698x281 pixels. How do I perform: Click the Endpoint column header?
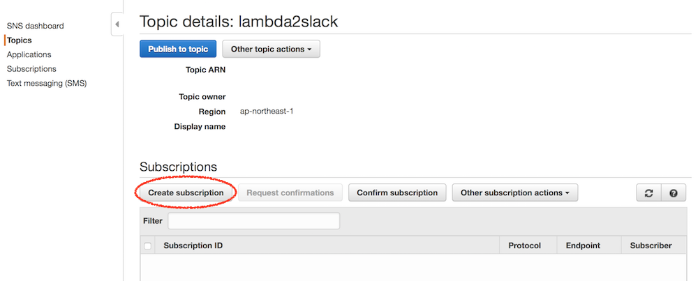[x=583, y=245]
